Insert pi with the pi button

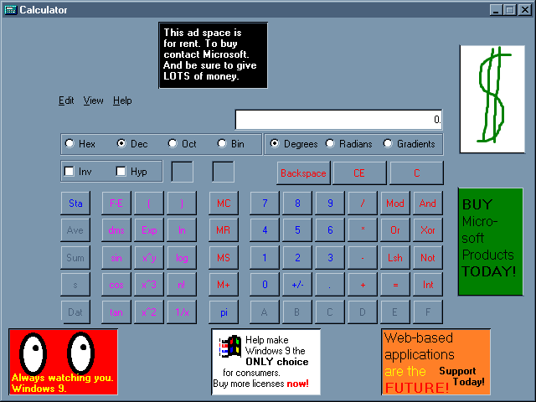[224, 312]
